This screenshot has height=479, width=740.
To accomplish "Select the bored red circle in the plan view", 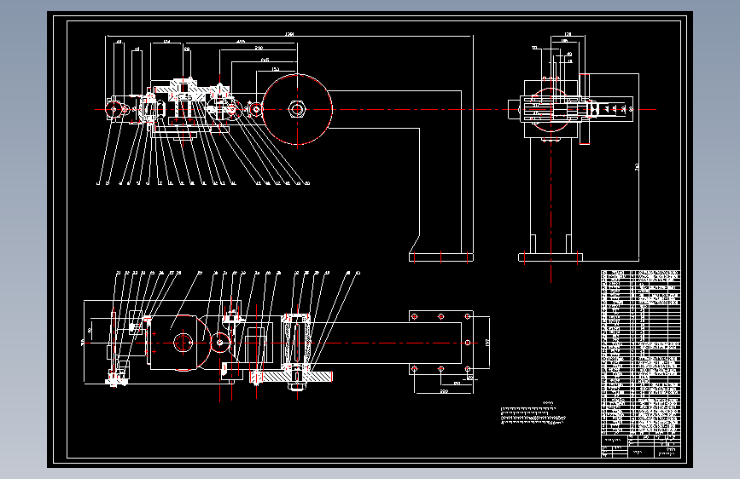I will tap(184, 343).
